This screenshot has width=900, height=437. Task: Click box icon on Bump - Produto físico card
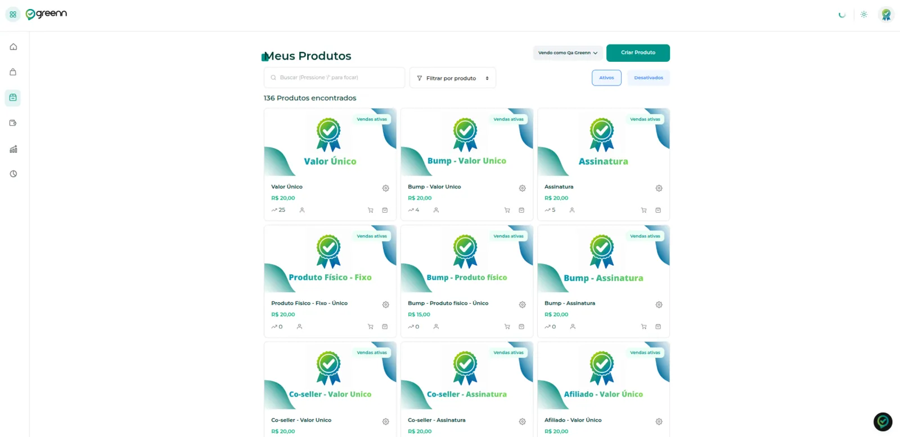[521, 327]
